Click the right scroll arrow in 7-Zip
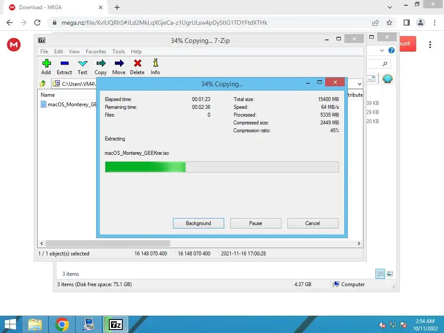 coord(359,243)
